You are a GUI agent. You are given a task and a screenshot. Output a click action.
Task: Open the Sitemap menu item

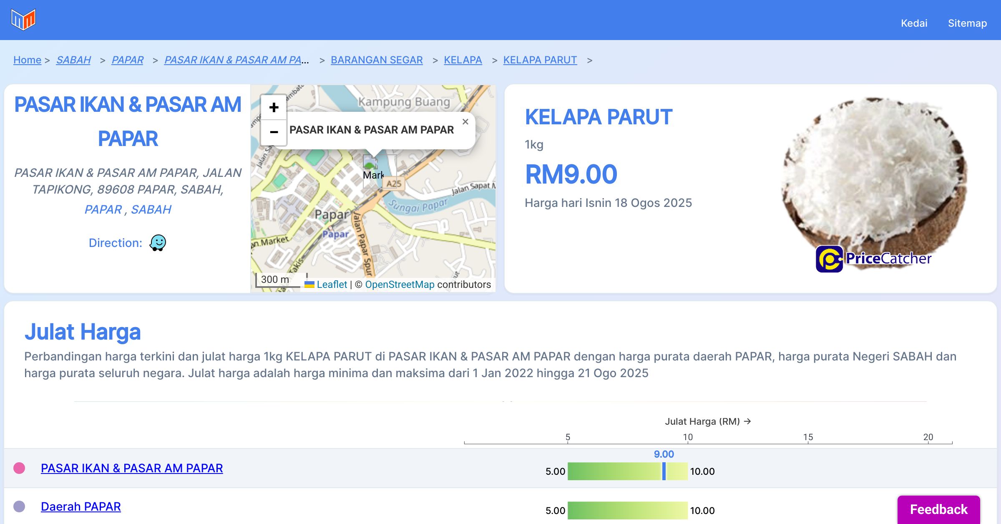(967, 23)
